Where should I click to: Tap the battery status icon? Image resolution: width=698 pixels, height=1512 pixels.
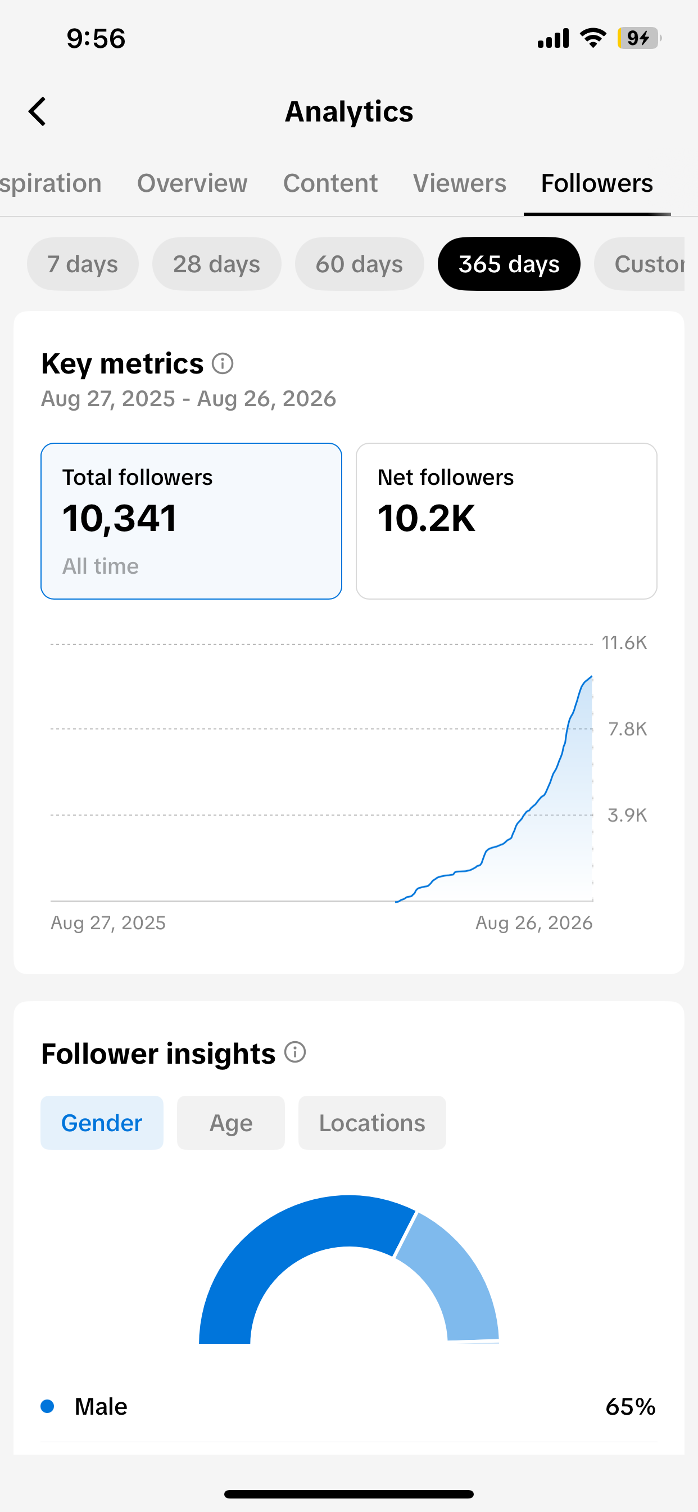[x=639, y=38]
